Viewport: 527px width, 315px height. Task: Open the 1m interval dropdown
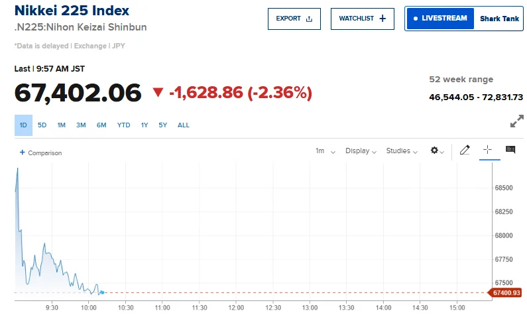pyautogui.click(x=325, y=151)
